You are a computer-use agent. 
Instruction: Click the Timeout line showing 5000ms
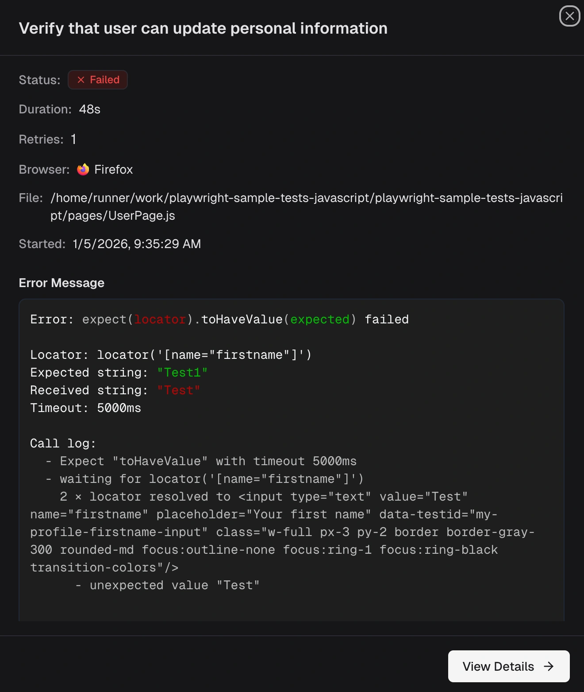click(x=85, y=408)
